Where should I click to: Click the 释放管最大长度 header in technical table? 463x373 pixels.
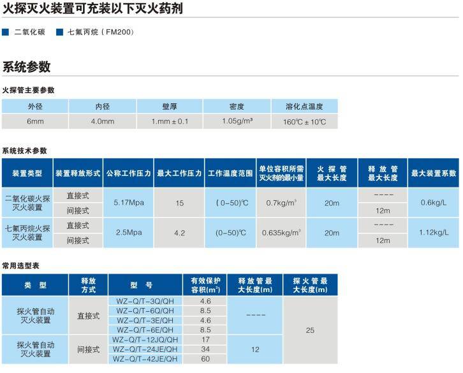pos(383,173)
